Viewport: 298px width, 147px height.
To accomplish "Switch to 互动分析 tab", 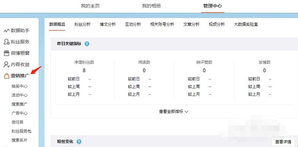I will (x=133, y=24).
